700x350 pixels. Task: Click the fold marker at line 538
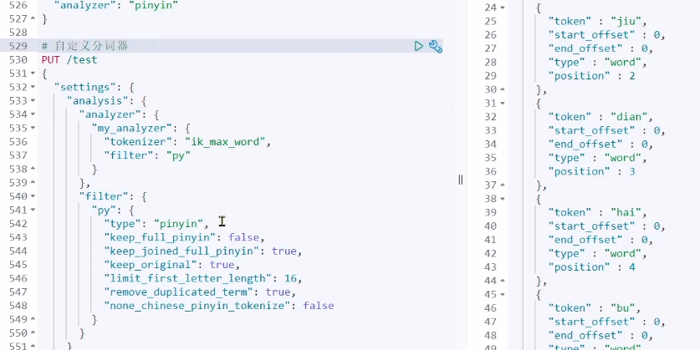[x=33, y=169]
